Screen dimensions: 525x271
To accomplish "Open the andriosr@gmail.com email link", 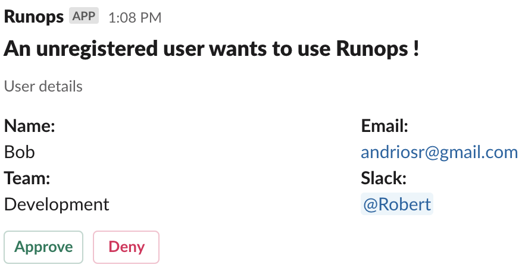I will pyautogui.click(x=439, y=152).
